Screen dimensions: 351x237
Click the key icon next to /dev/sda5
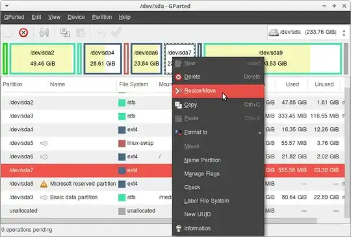click(44, 143)
